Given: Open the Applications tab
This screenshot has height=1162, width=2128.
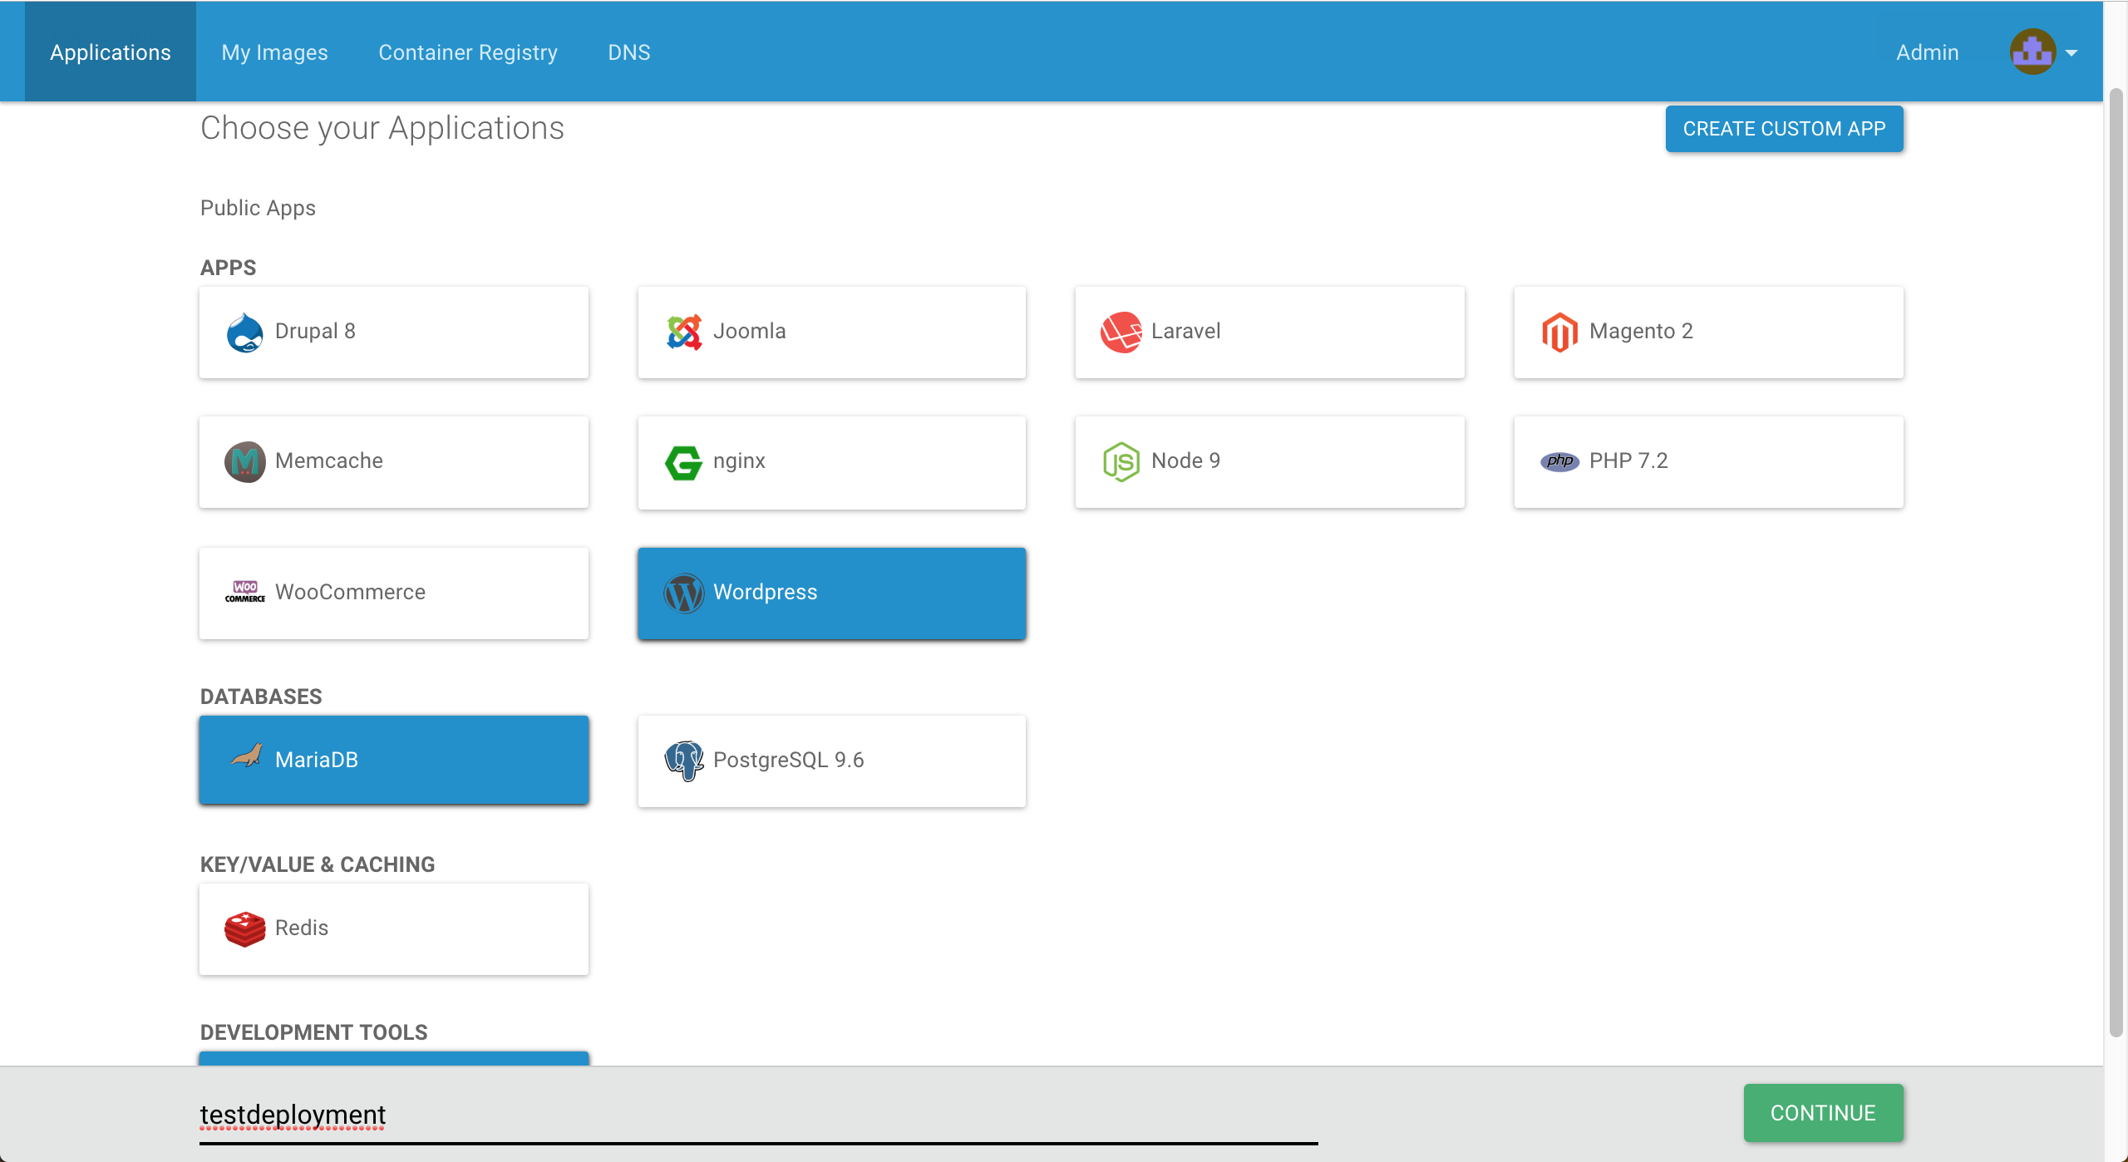Looking at the screenshot, I should [111, 52].
